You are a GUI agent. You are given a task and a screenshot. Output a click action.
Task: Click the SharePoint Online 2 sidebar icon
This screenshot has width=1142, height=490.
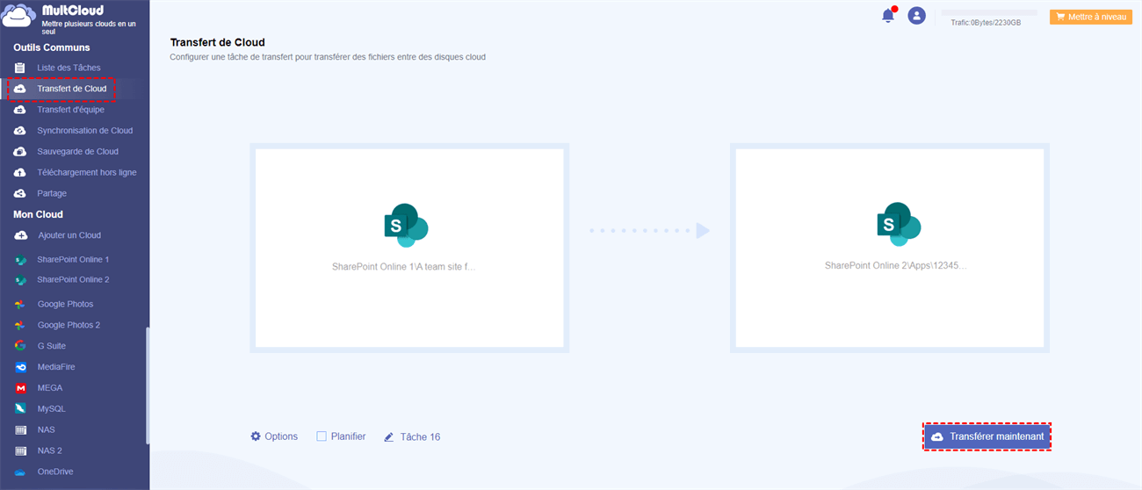tap(19, 280)
